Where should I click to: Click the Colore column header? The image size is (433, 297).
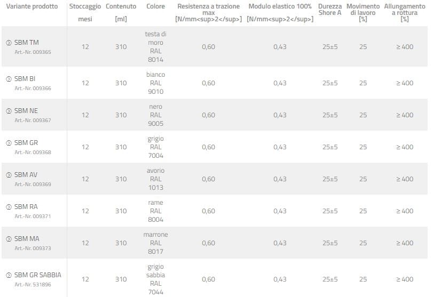point(155,6)
